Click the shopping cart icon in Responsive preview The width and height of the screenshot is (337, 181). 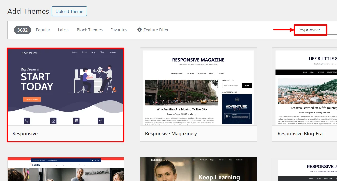click(x=27, y=121)
